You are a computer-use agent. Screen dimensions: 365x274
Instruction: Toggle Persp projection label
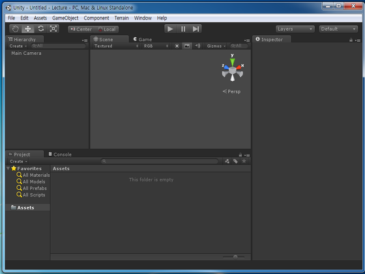point(231,91)
